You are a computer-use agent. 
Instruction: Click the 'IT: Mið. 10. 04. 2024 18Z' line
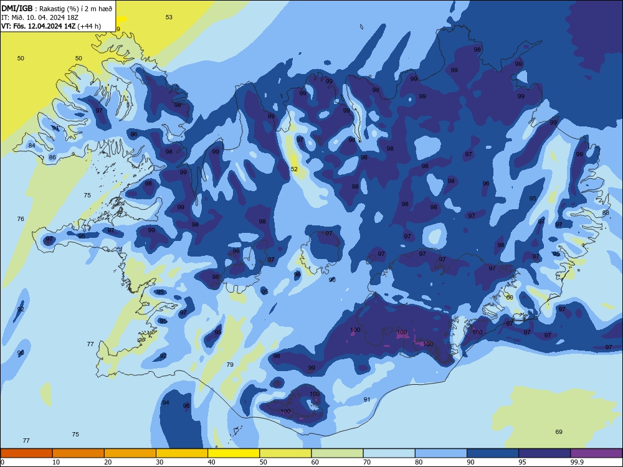coord(40,17)
